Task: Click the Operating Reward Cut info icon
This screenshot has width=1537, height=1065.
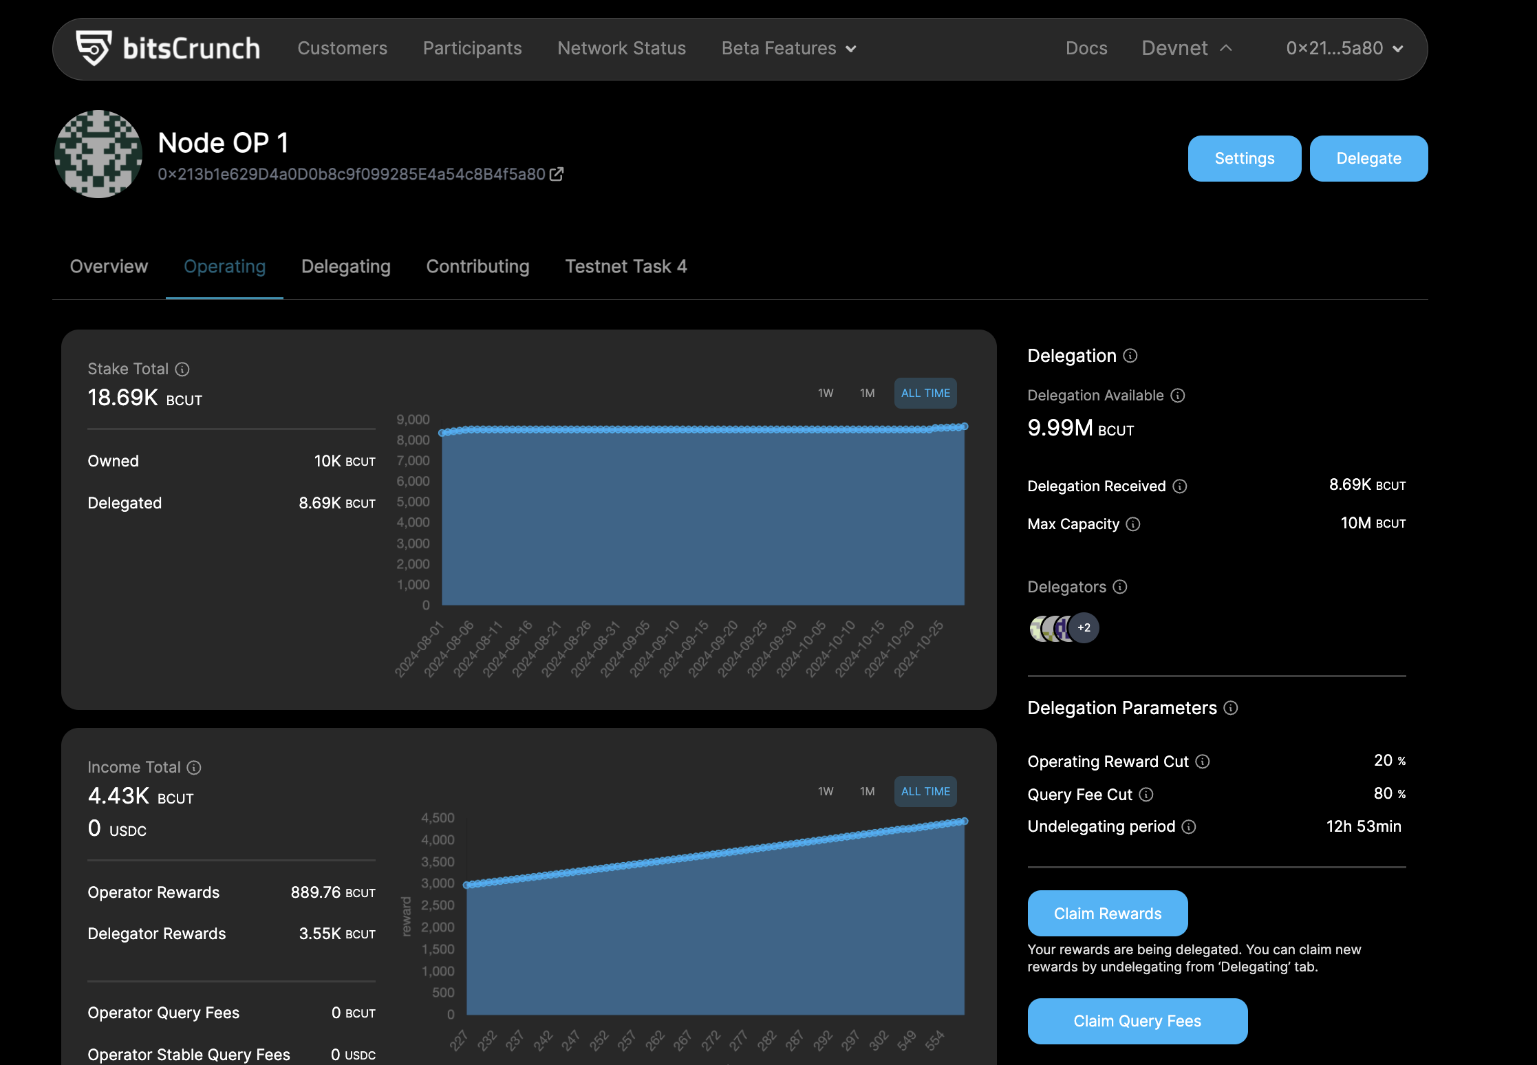Action: (x=1203, y=762)
